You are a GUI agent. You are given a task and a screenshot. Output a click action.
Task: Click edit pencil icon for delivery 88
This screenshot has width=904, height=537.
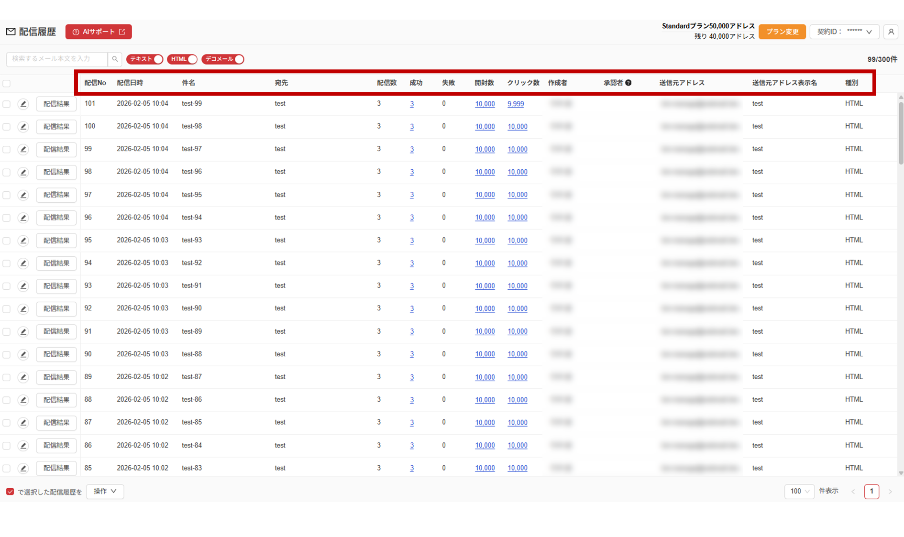click(23, 400)
